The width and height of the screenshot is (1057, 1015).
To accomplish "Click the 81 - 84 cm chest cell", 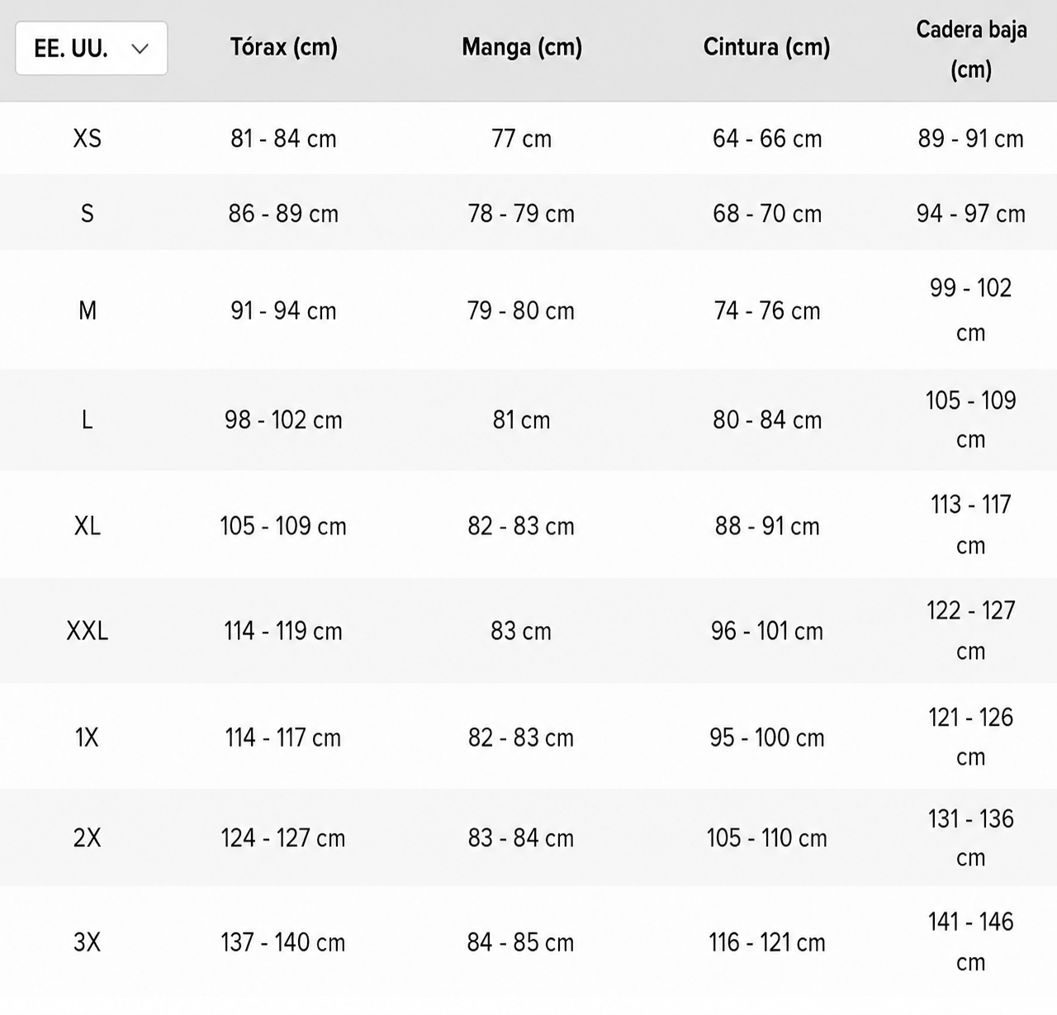I will pos(283,138).
